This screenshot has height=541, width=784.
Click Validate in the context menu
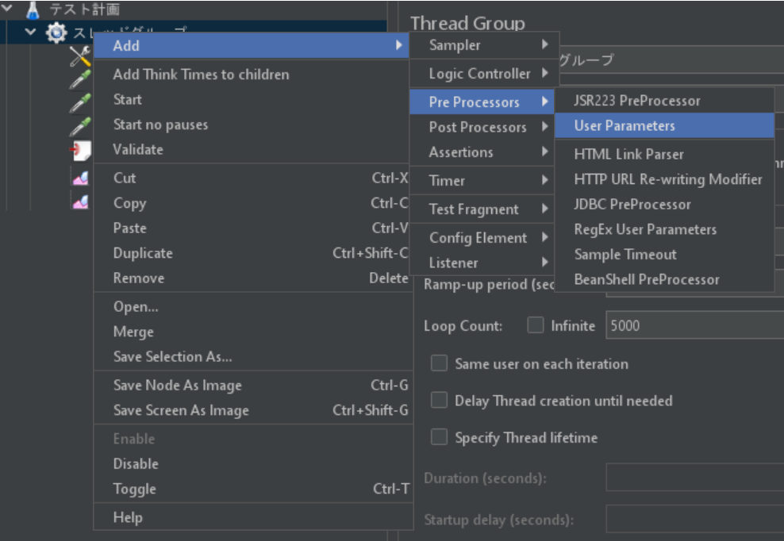click(x=138, y=149)
